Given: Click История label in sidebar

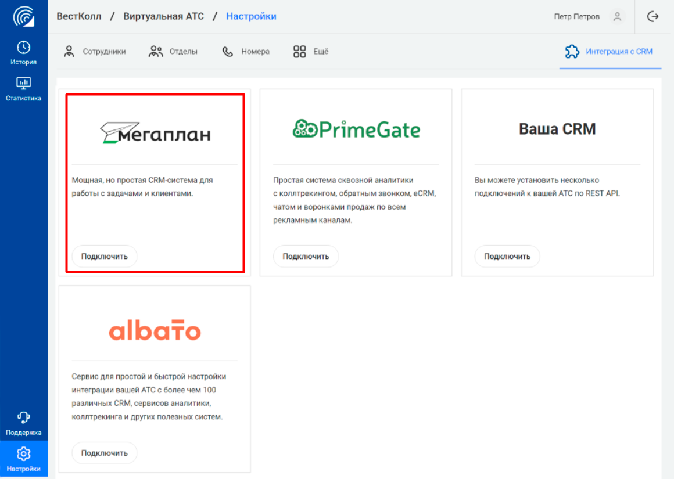Looking at the screenshot, I should tap(24, 62).
